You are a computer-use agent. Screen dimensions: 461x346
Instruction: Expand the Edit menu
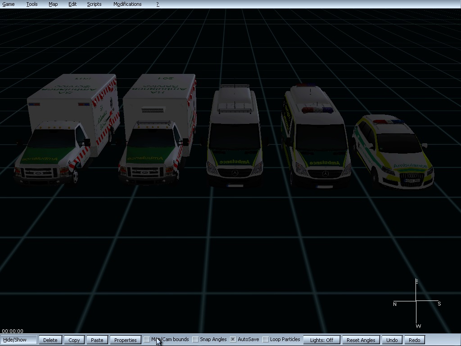pos(72,4)
